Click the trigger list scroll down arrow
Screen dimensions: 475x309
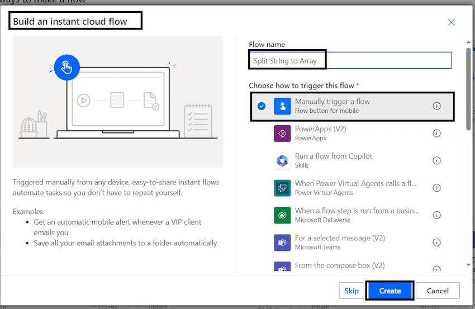[468, 265]
